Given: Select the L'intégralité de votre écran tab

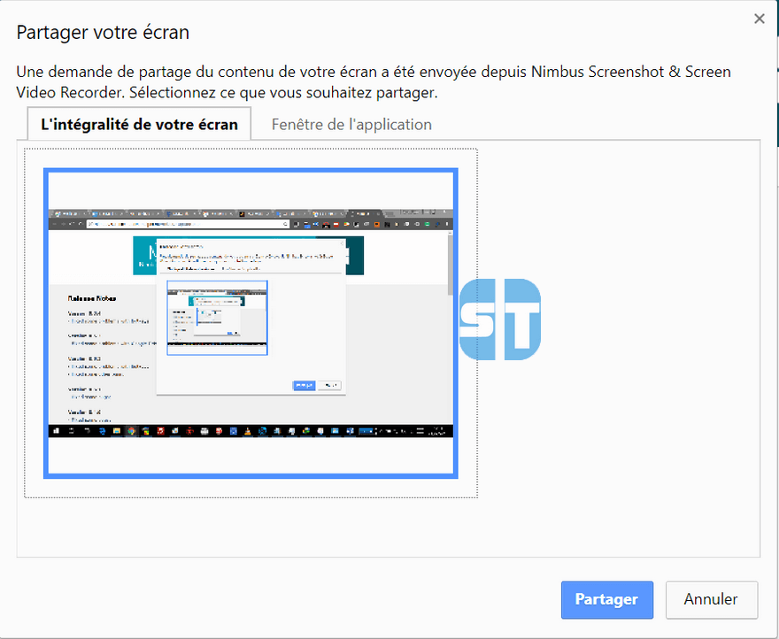Looking at the screenshot, I should [x=138, y=124].
